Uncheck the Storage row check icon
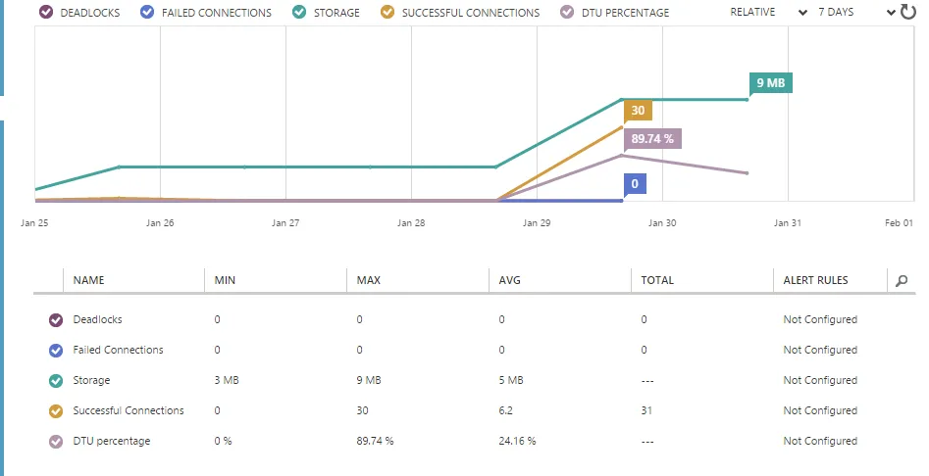929x476 pixels. pyautogui.click(x=56, y=381)
